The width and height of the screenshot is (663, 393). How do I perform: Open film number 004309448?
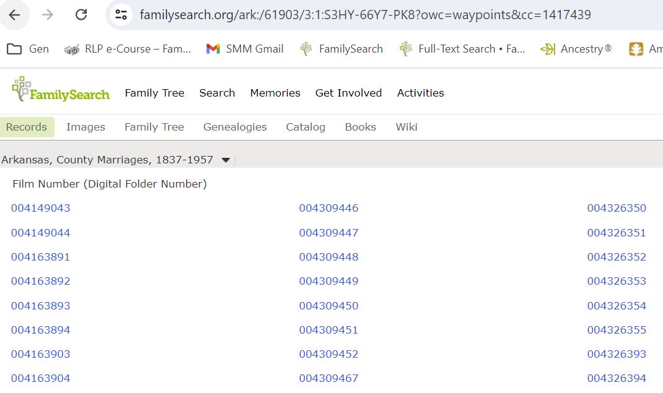click(328, 257)
